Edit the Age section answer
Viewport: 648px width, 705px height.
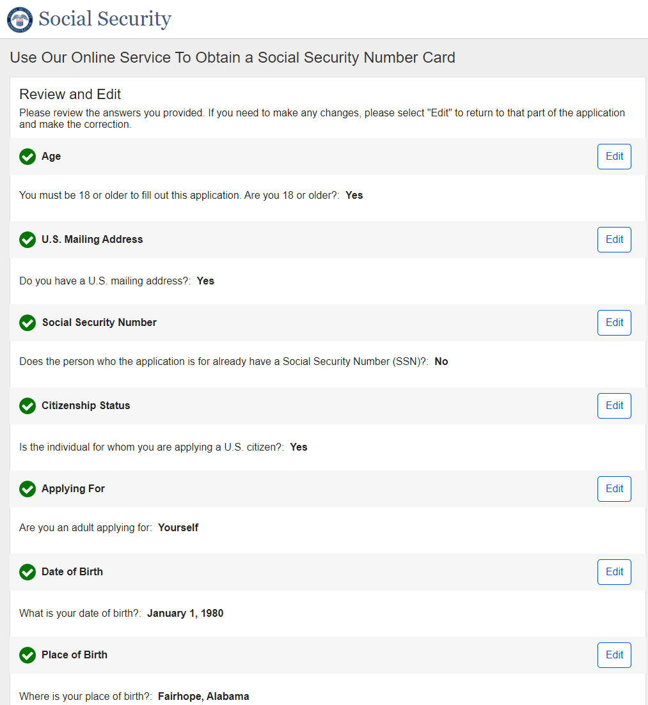click(x=614, y=157)
